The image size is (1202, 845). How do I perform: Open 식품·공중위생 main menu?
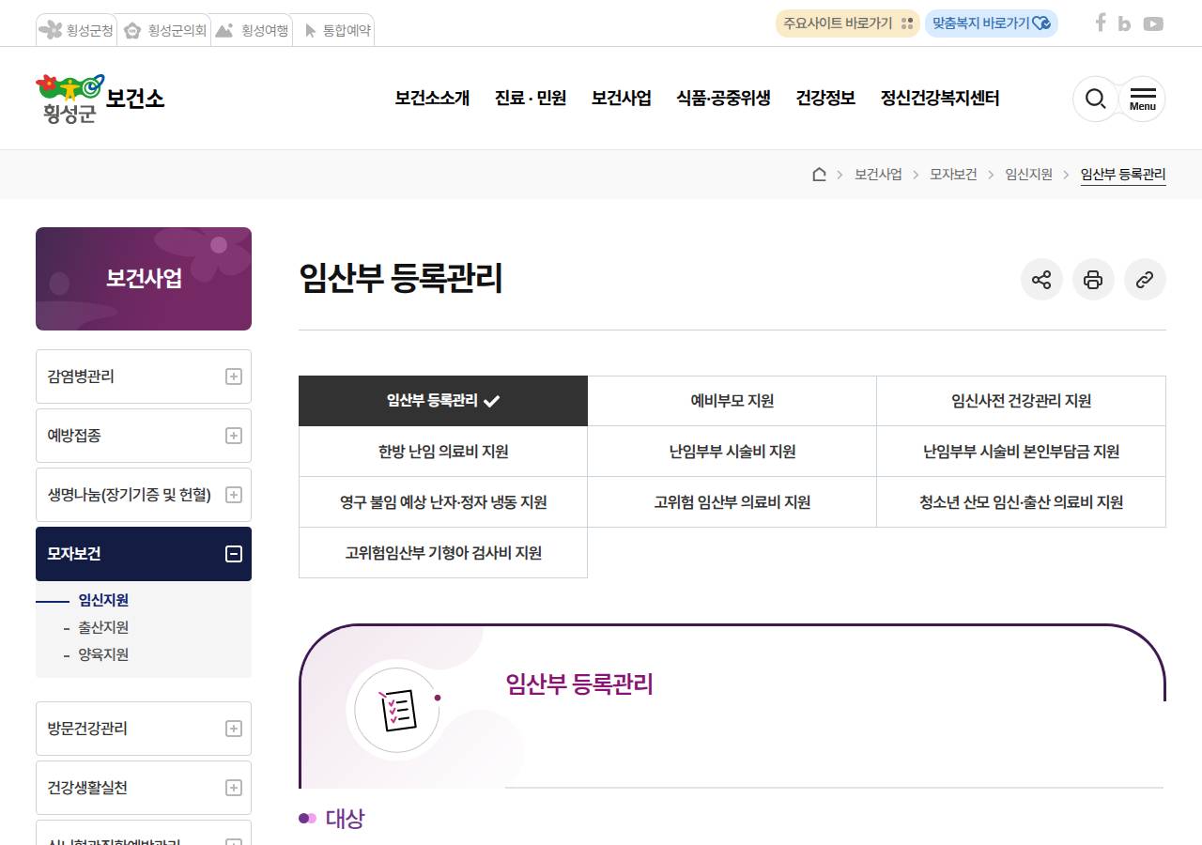point(723,99)
